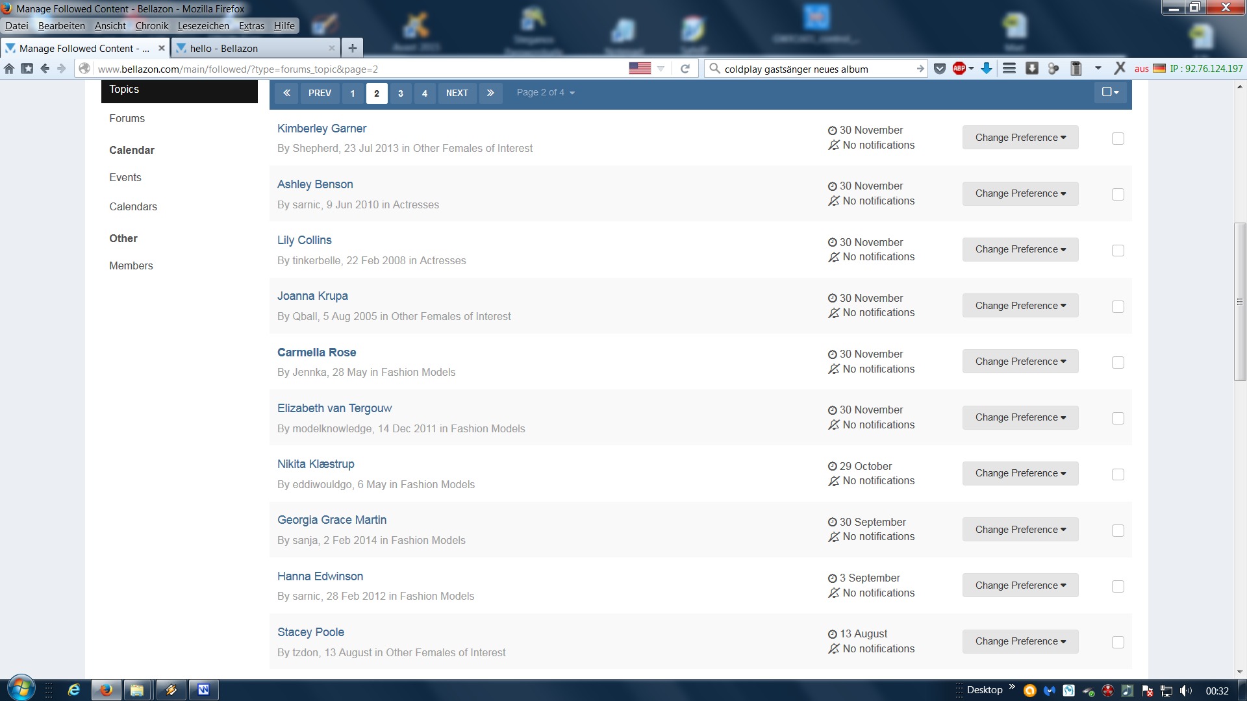Select the Stacey Poole topic checkbox

point(1118,642)
